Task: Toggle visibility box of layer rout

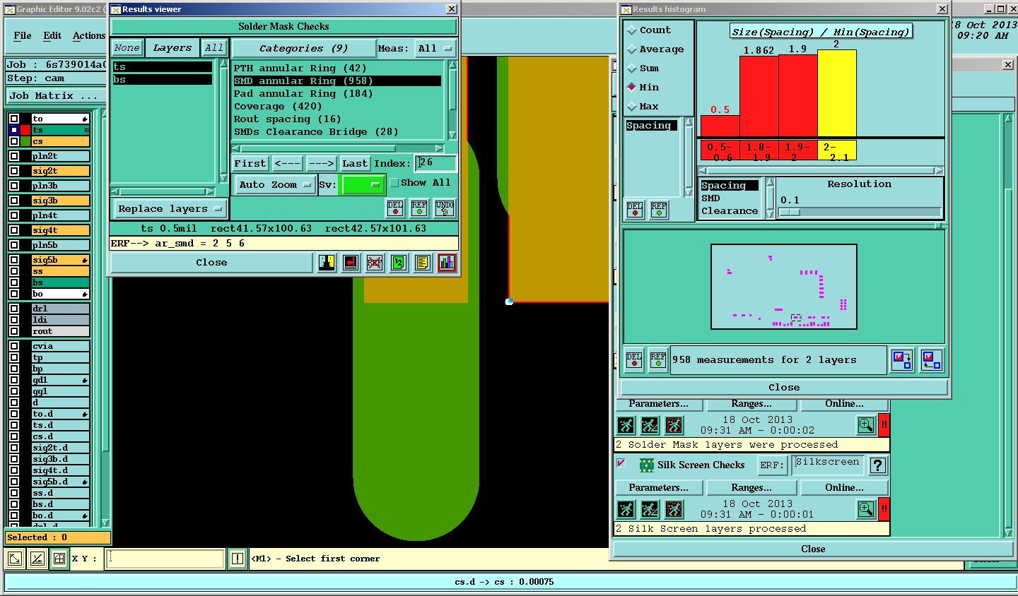Action: (14, 331)
